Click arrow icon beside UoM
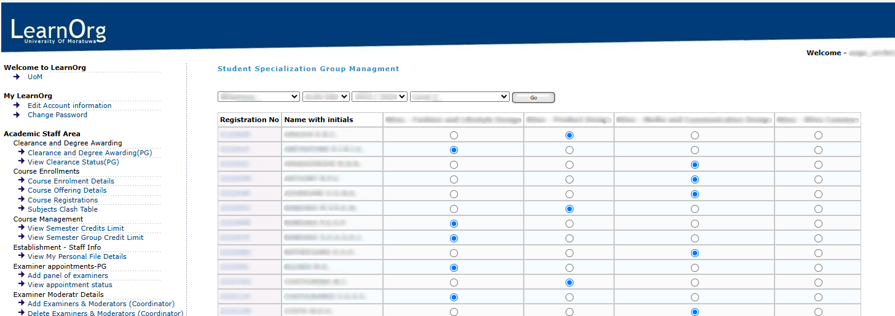 pos(17,77)
